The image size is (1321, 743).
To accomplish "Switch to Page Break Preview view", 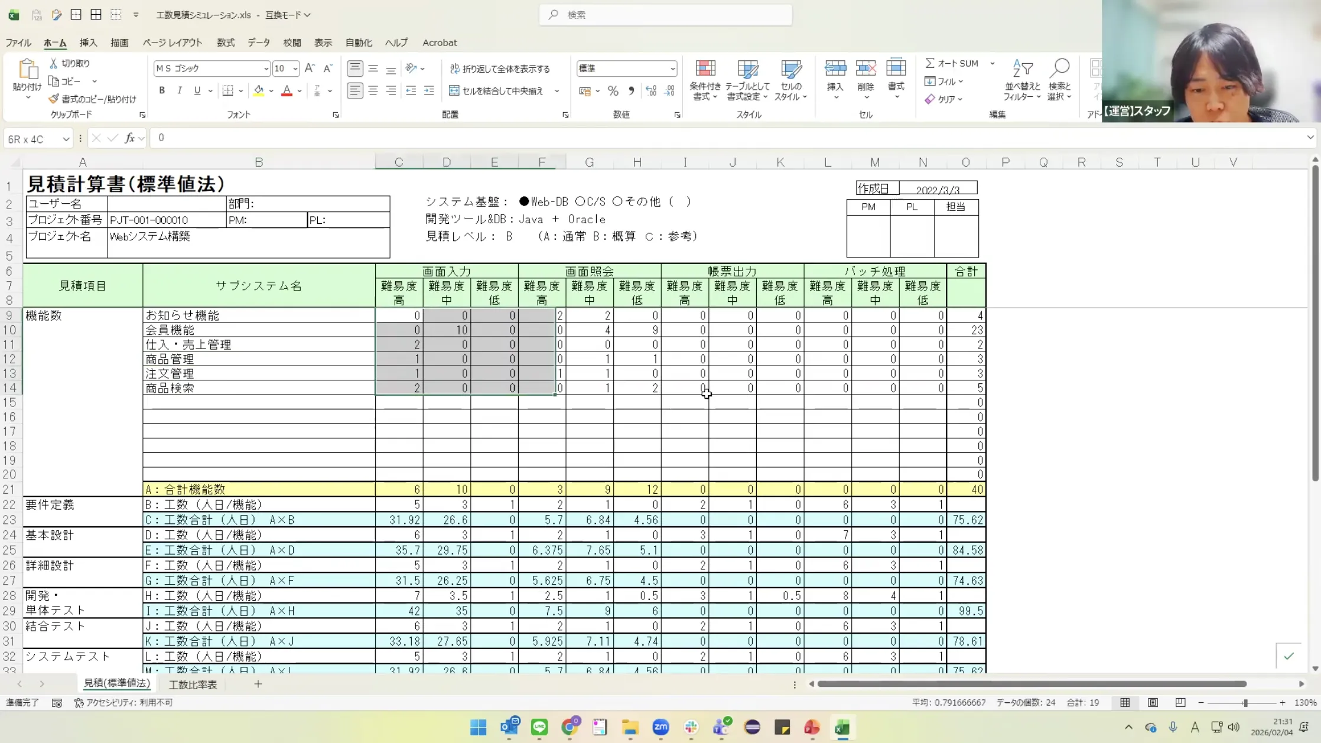I will coord(1180,703).
